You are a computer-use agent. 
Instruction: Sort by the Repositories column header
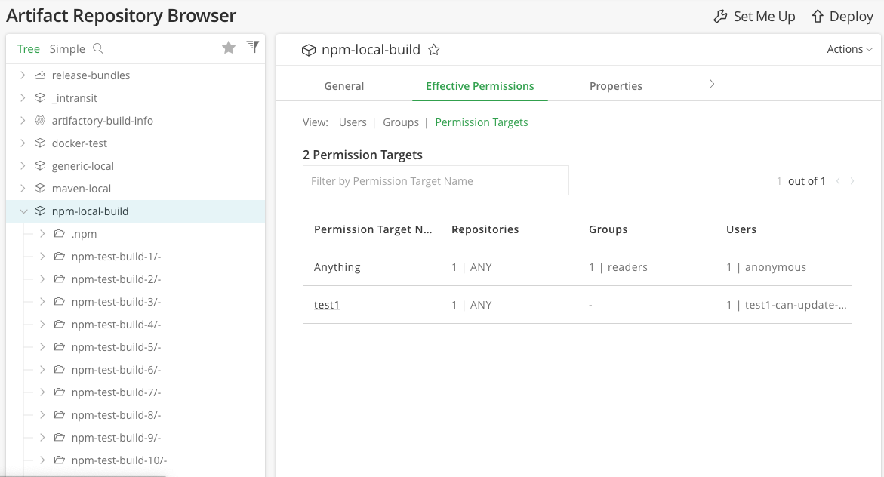485,229
